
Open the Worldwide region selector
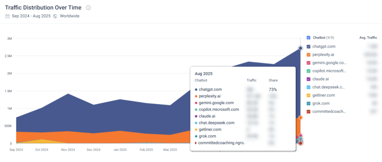pos(69,16)
